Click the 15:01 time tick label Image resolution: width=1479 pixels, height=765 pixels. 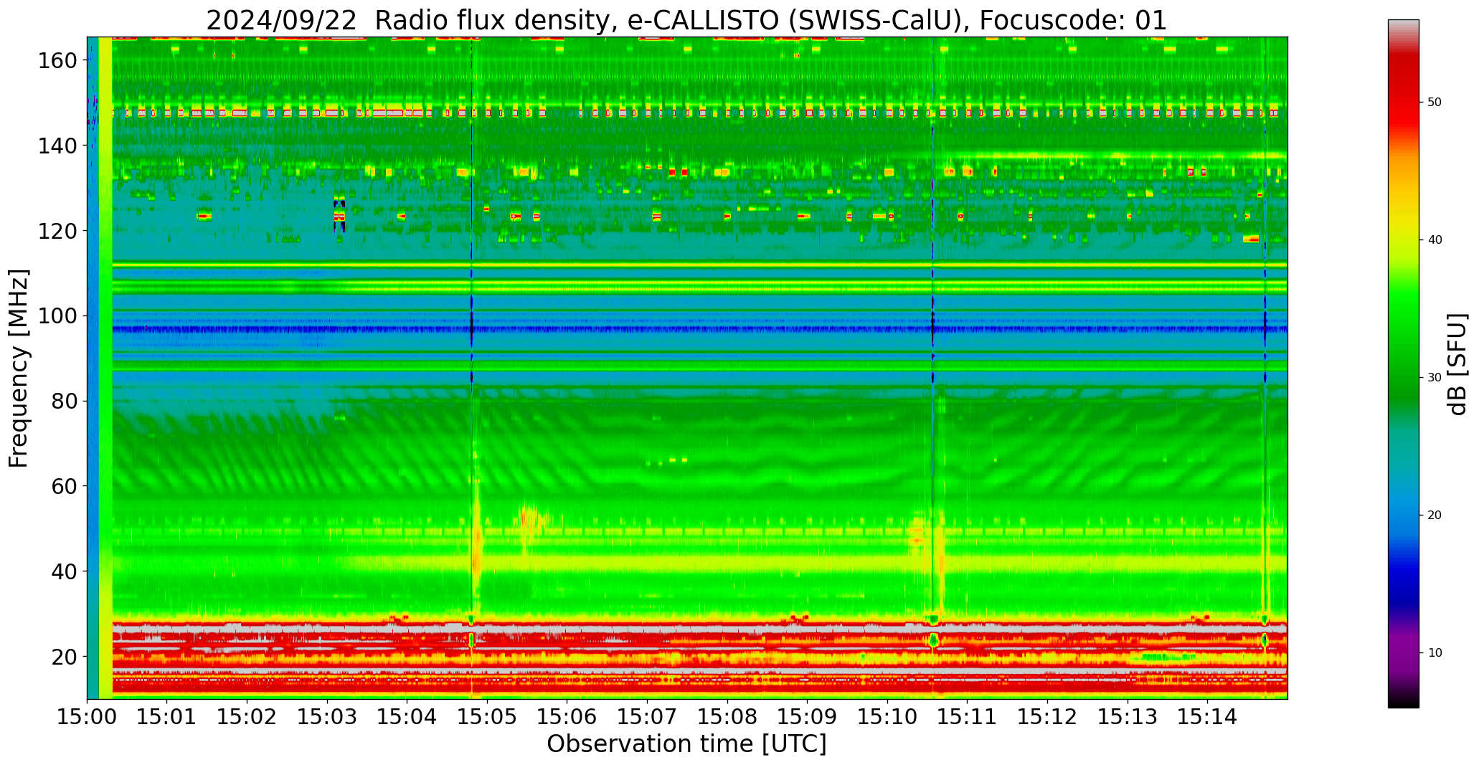point(167,716)
